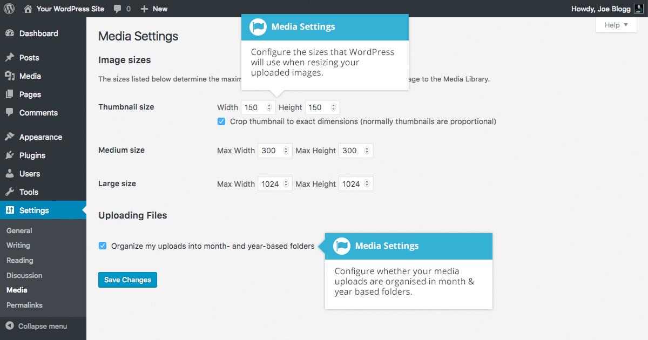Expand the Help dropdown tab
This screenshot has height=340, width=648.
[616, 25]
